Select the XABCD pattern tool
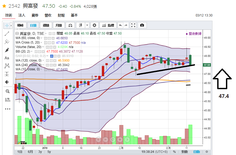The image size is (236, 155). click(7, 66)
